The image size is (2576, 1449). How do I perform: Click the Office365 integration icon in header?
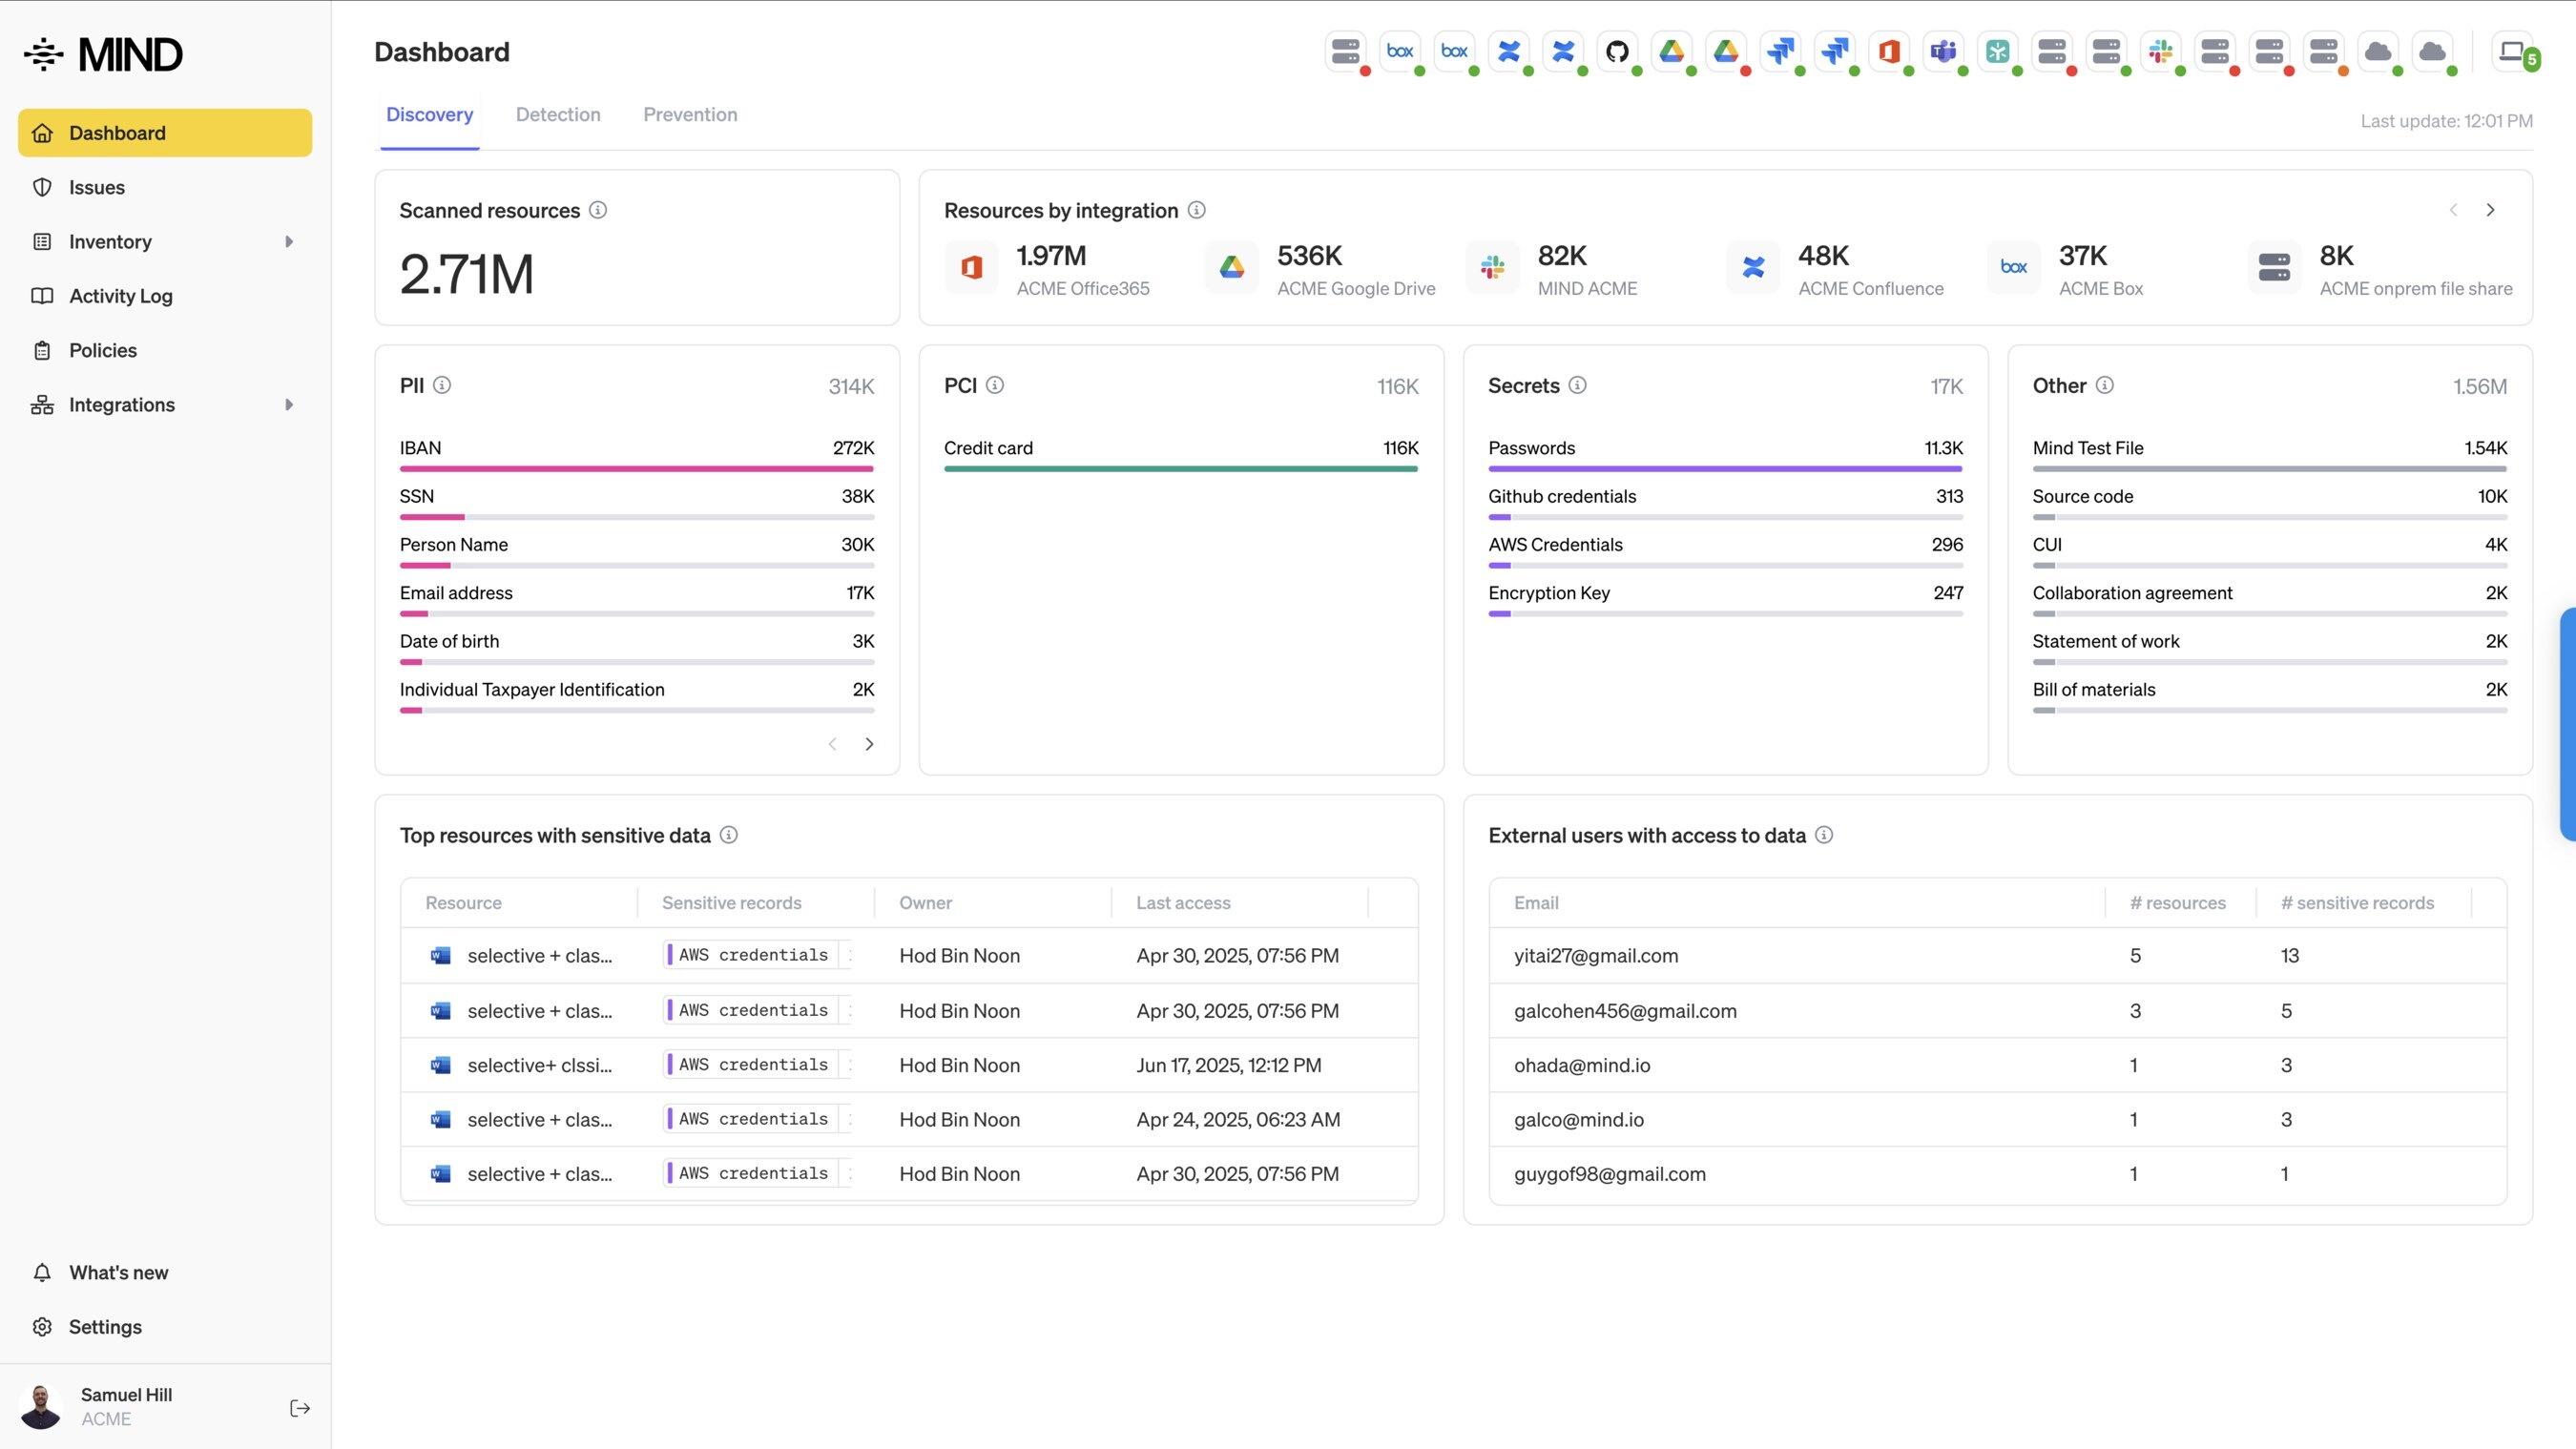[x=1888, y=51]
